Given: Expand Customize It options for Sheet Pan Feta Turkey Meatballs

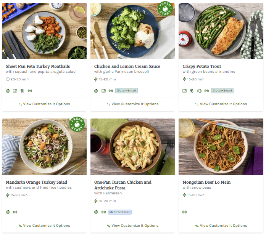Looking at the screenshot, I should tap(44, 104).
